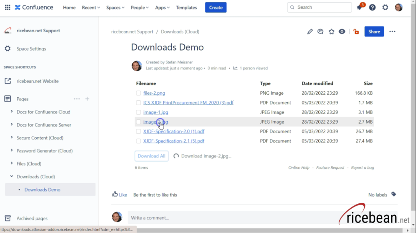This screenshot has width=416, height=233.
Task: Open the Apps dropdown menu
Action: coord(162,7)
